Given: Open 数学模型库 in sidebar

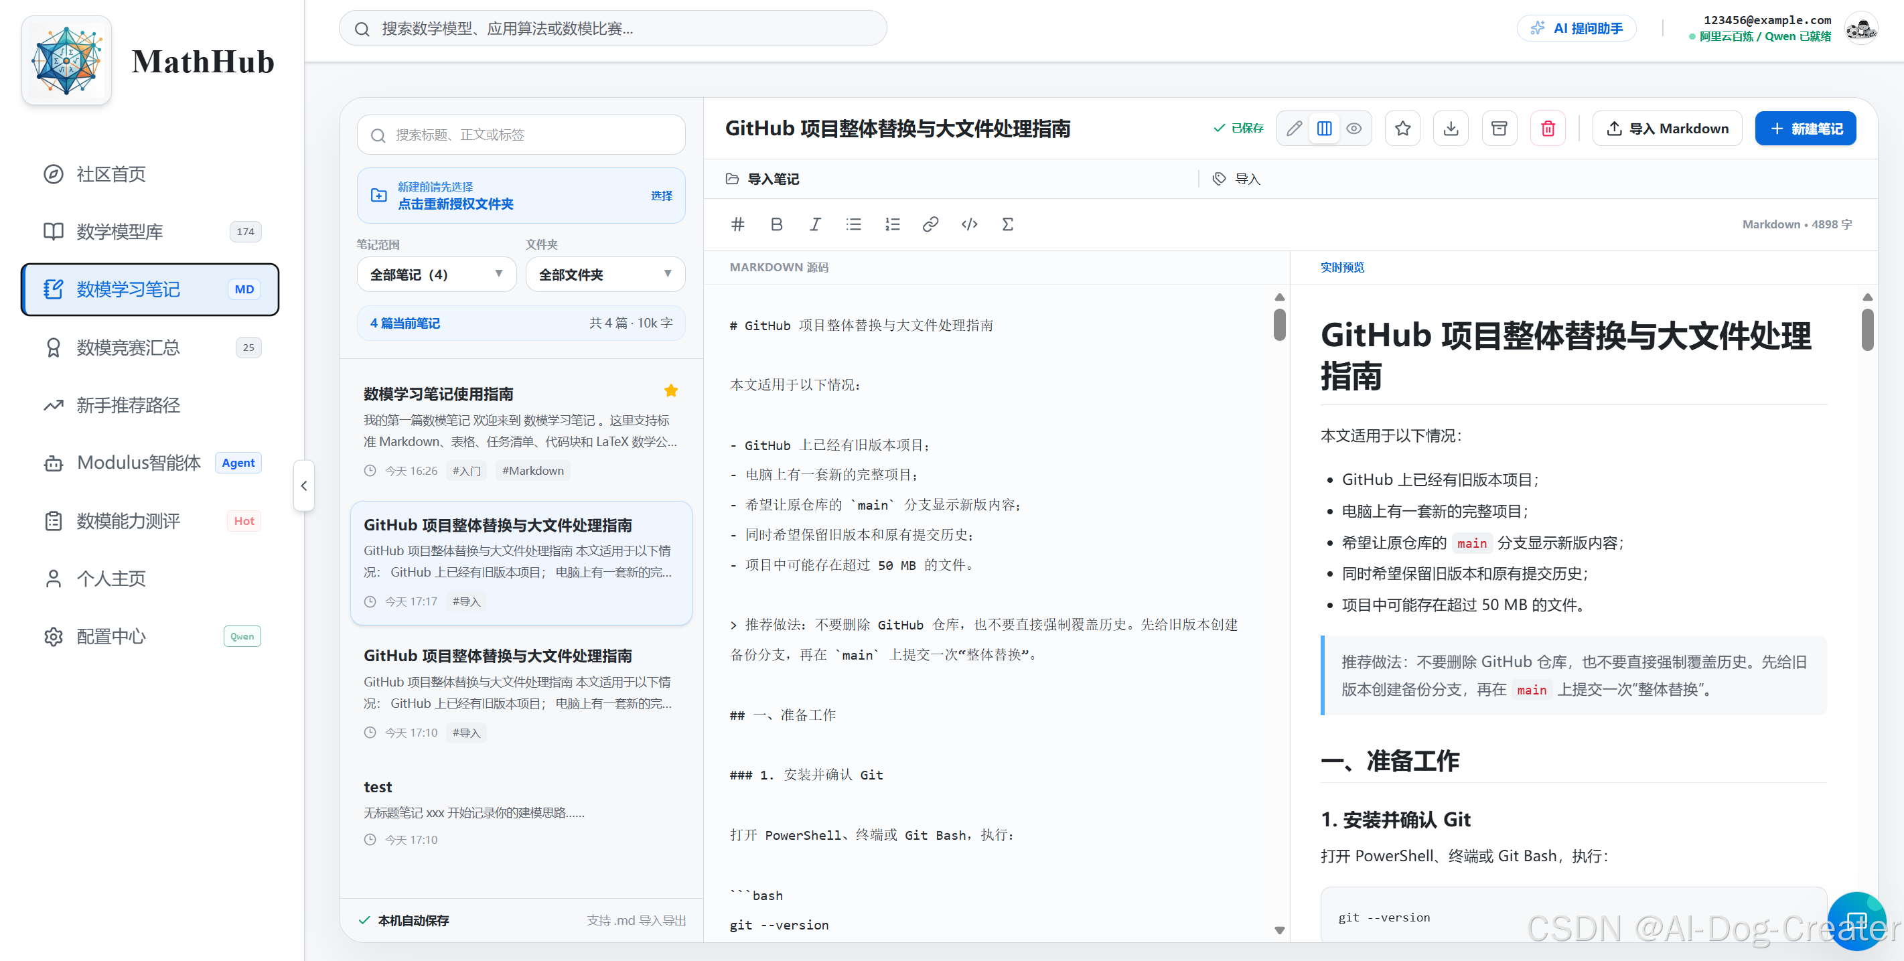Looking at the screenshot, I should point(151,232).
